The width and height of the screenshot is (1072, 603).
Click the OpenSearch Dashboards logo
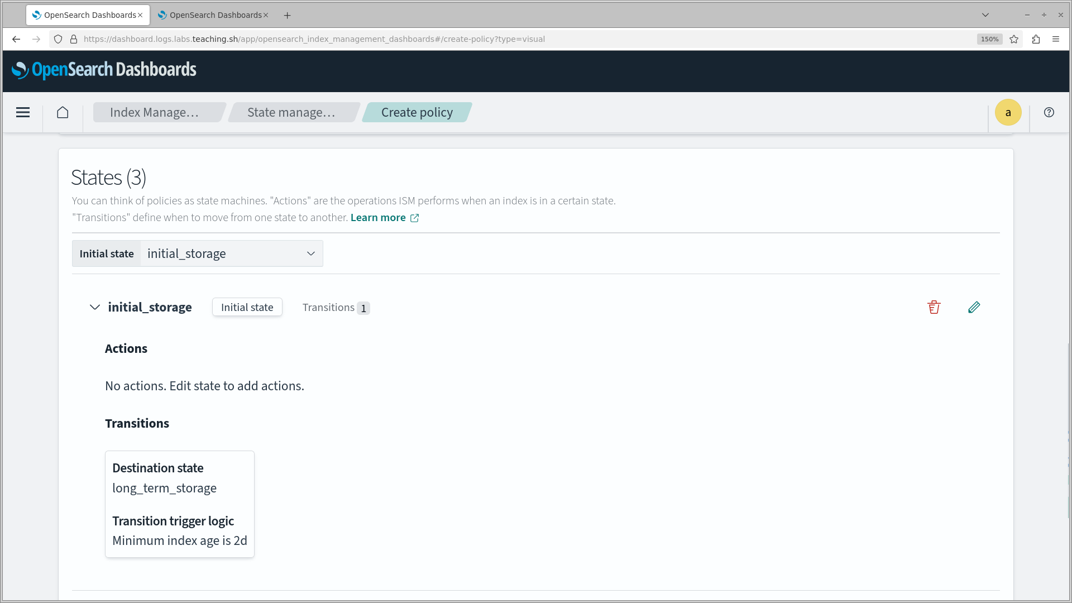click(x=104, y=70)
